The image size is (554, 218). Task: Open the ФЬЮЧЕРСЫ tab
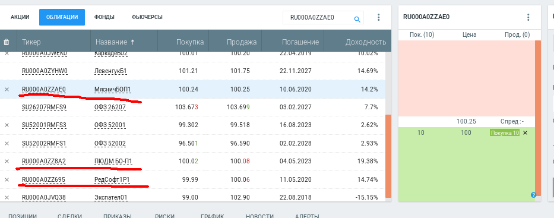click(x=147, y=17)
